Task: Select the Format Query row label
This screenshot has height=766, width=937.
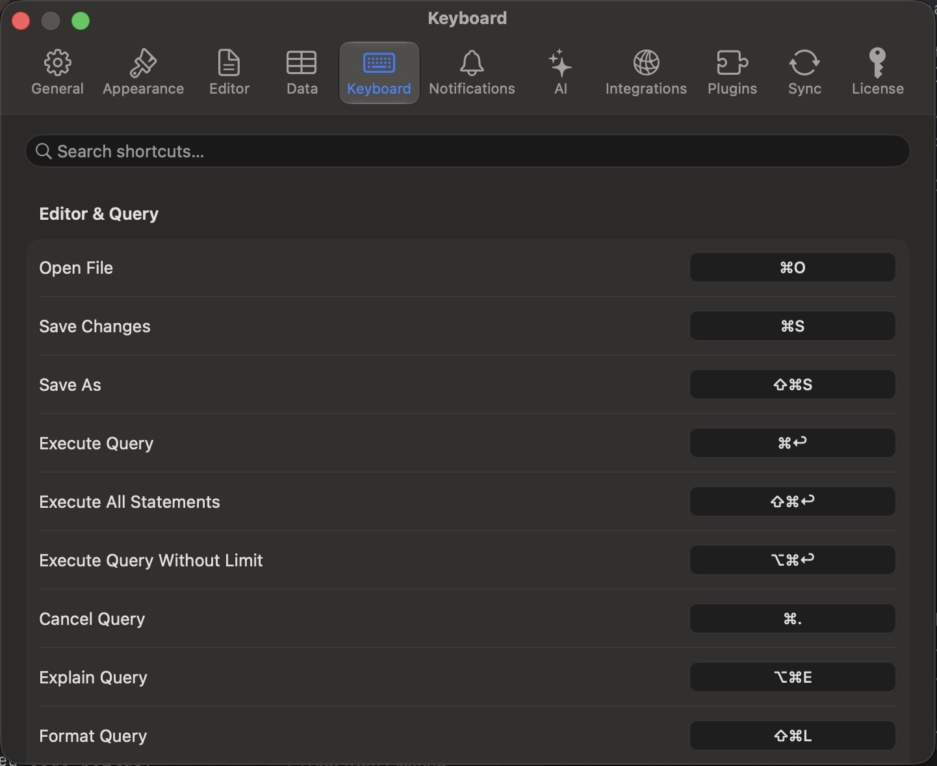Action: (x=93, y=736)
